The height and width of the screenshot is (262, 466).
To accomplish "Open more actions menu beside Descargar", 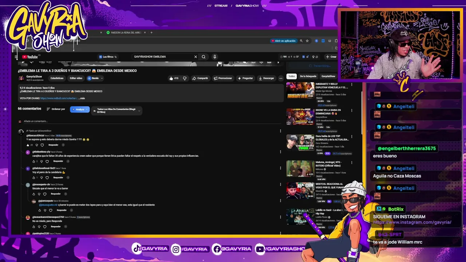I will tap(281, 78).
